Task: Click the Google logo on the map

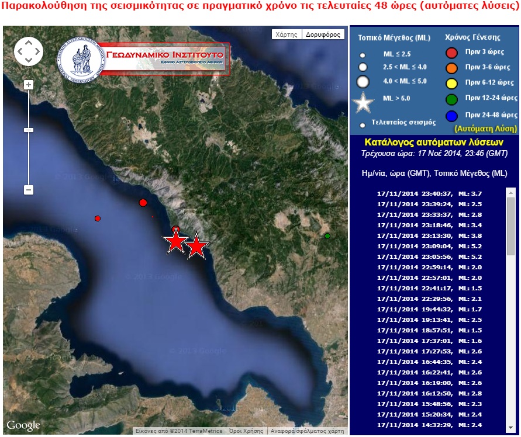Action: click(x=23, y=425)
